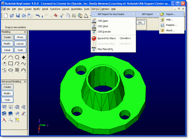Screen dimensions: 189x139
Task: Click the wireframe box icon
Action: pos(11,107)
